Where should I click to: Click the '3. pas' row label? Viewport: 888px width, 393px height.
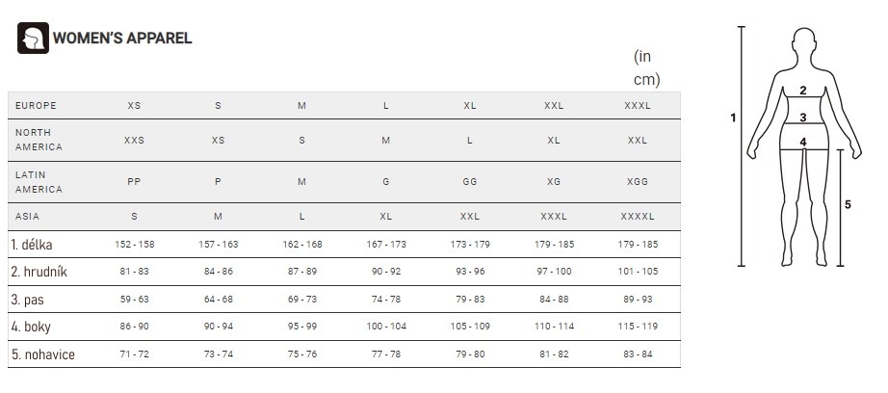[x=27, y=300]
